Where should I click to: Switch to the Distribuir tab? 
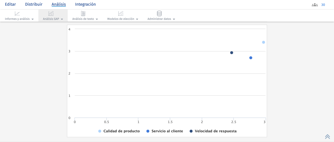point(34,4)
